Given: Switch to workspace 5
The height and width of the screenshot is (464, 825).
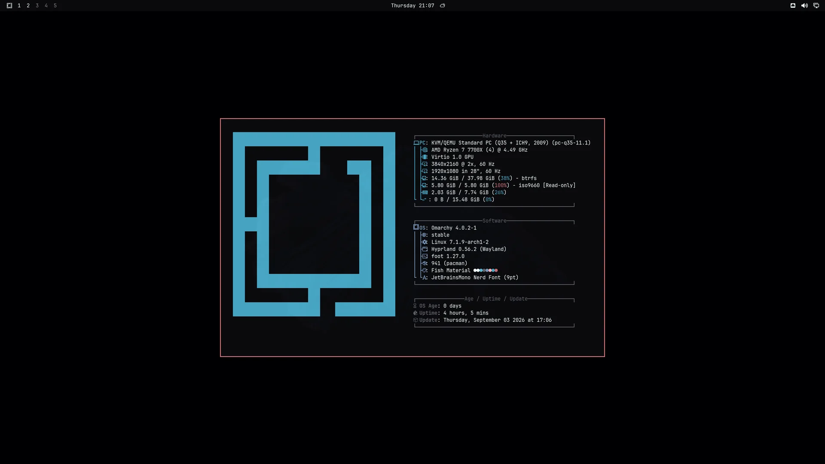Looking at the screenshot, I should pos(55,6).
